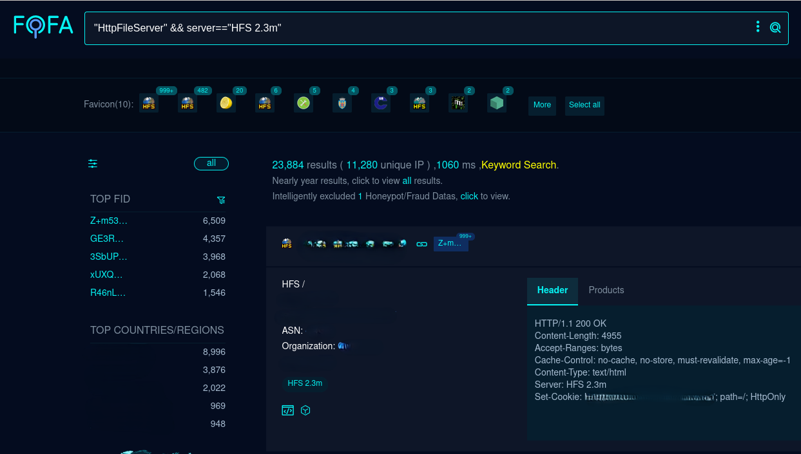The height and width of the screenshot is (454, 801).
Task: Click the TOP COUNTRIES/REGIONS heading
Action: [157, 331]
